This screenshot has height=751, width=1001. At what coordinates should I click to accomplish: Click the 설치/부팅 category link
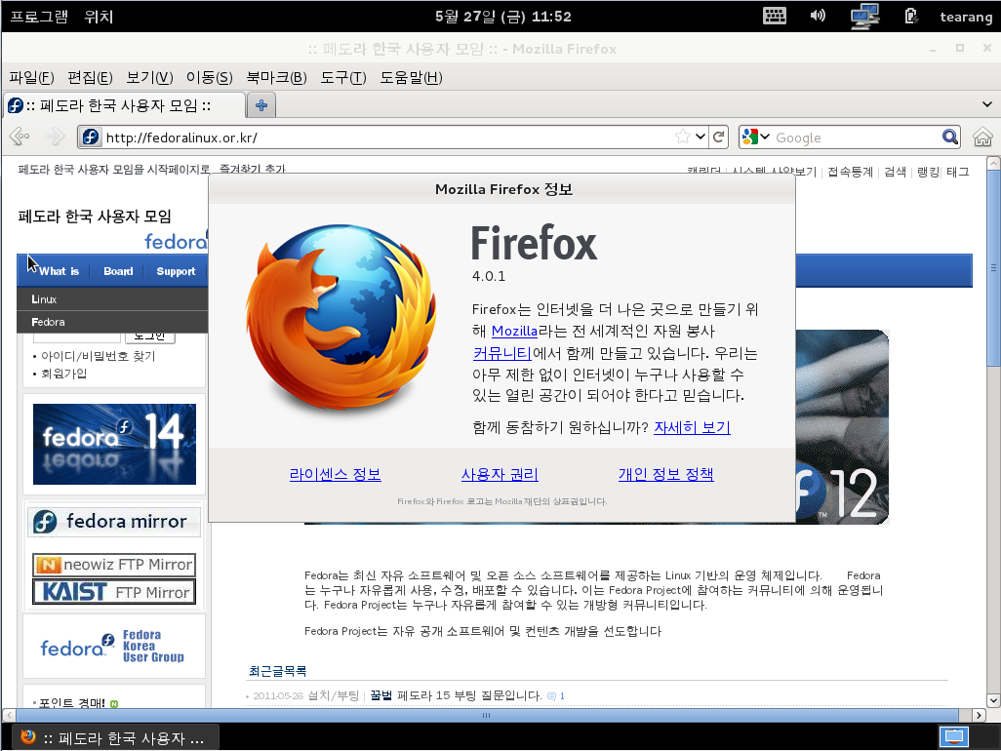tap(334, 695)
